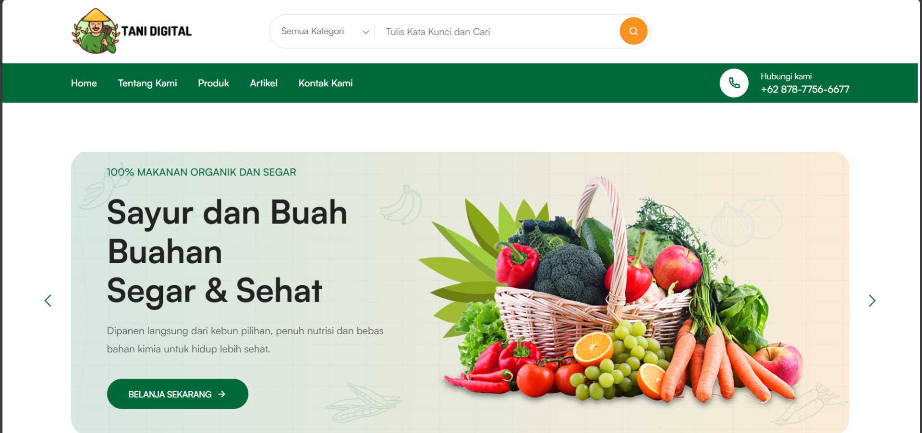Click the Tani Digital farmer logo
This screenshot has height=433, width=922.
coord(95,31)
